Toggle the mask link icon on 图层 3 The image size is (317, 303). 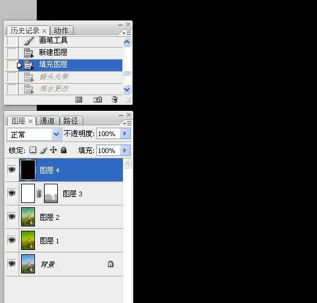pos(39,193)
